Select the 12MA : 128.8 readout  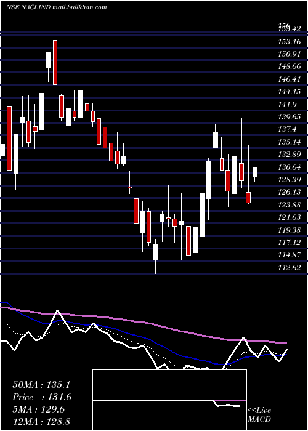click(x=41, y=422)
